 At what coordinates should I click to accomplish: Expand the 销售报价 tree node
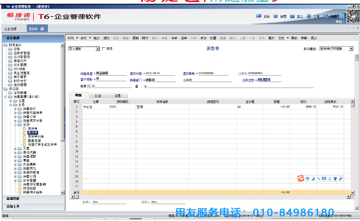(x=15, y=109)
